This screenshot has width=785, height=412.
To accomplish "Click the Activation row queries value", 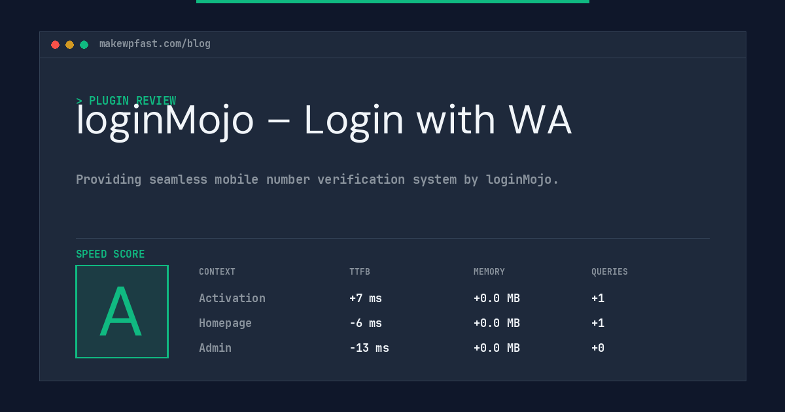I will click(x=598, y=298).
